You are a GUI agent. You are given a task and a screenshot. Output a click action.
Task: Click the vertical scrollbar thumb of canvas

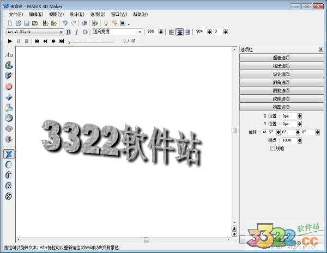234,131
